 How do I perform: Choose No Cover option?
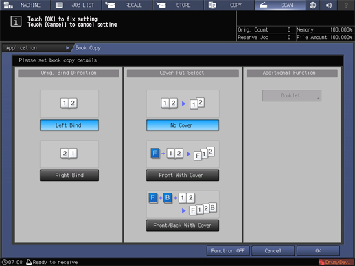pos(183,125)
